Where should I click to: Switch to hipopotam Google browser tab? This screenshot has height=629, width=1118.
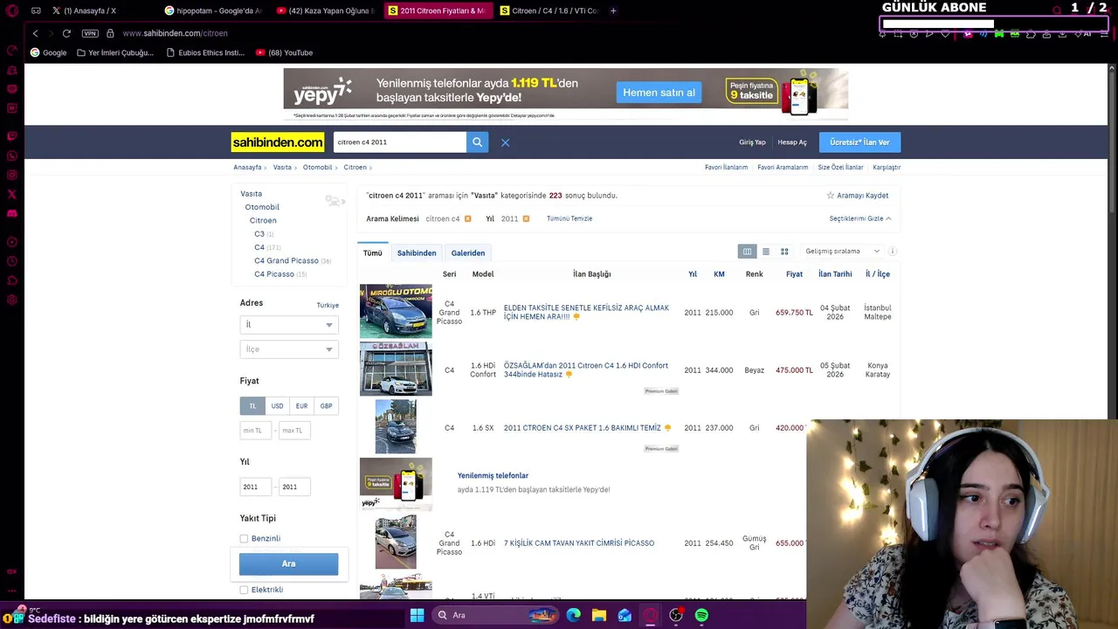(x=214, y=10)
